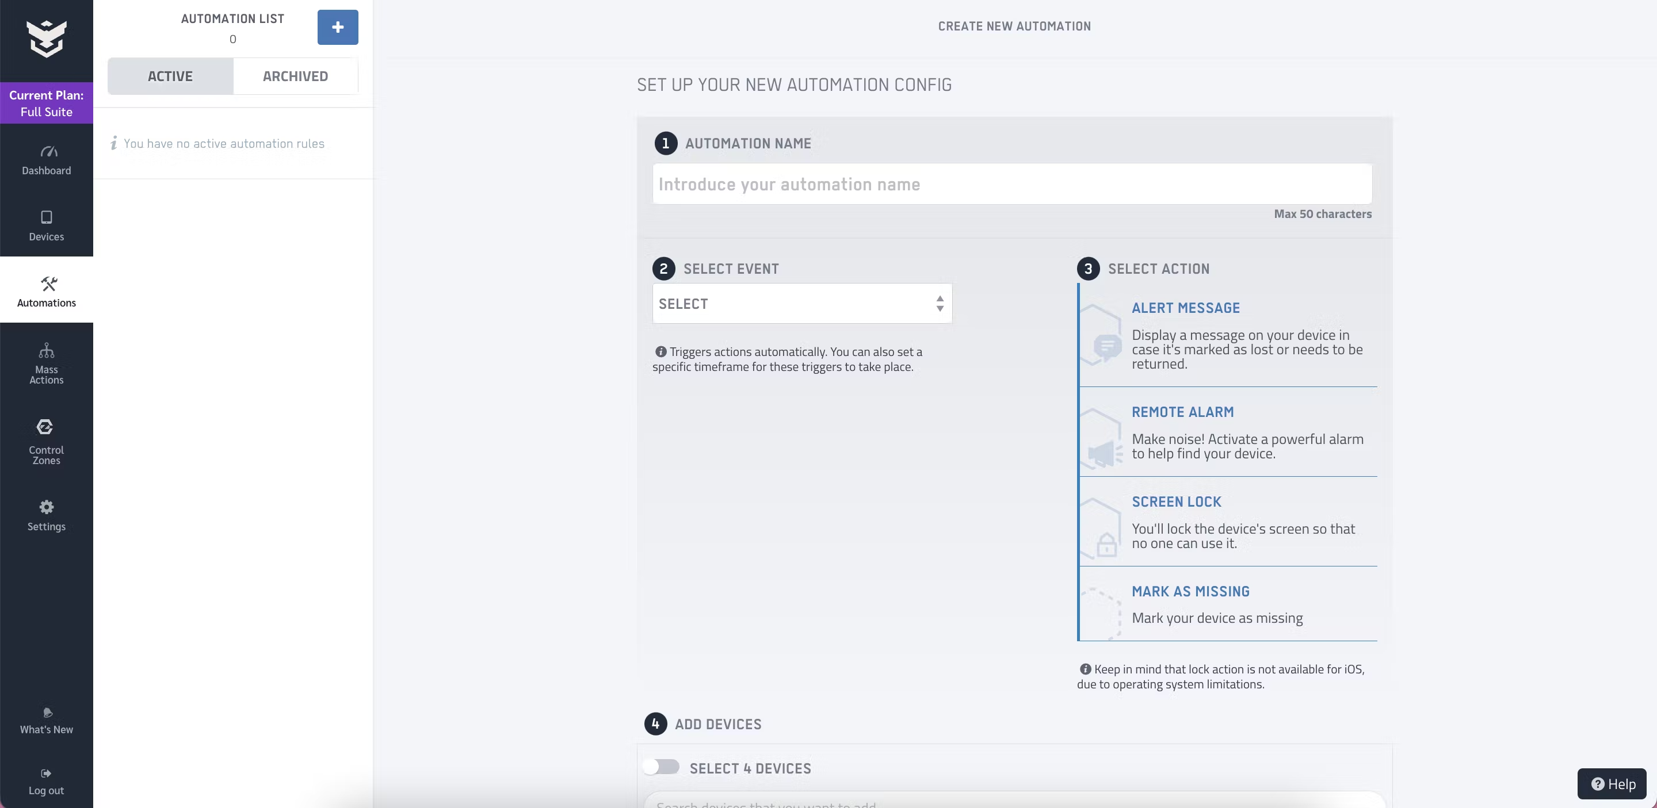Image resolution: width=1657 pixels, height=808 pixels.
Task: Choose the Screen Lock action
Action: click(1227, 521)
